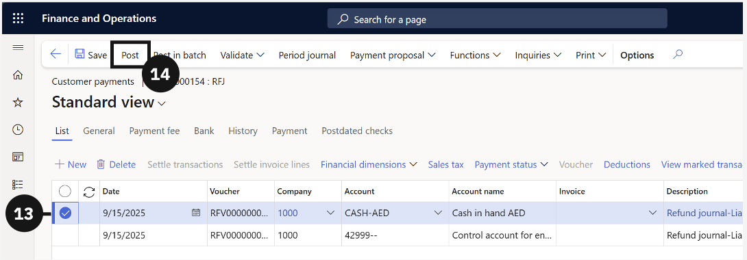Expand the Payment proposal menu

[x=393, y=55]
